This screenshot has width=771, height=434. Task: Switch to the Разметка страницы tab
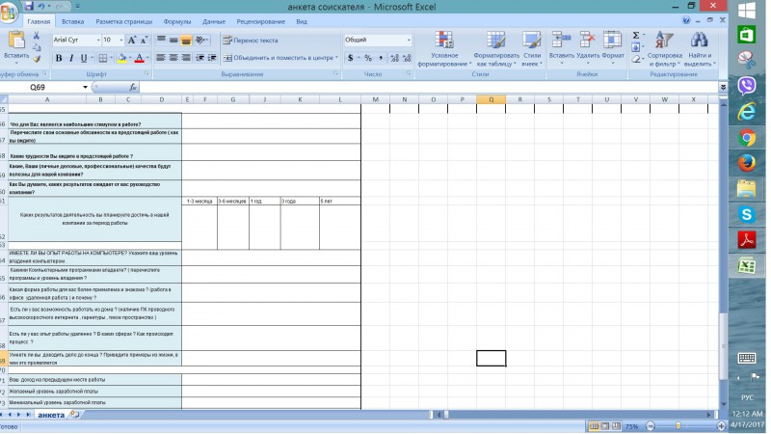point(124,21)
